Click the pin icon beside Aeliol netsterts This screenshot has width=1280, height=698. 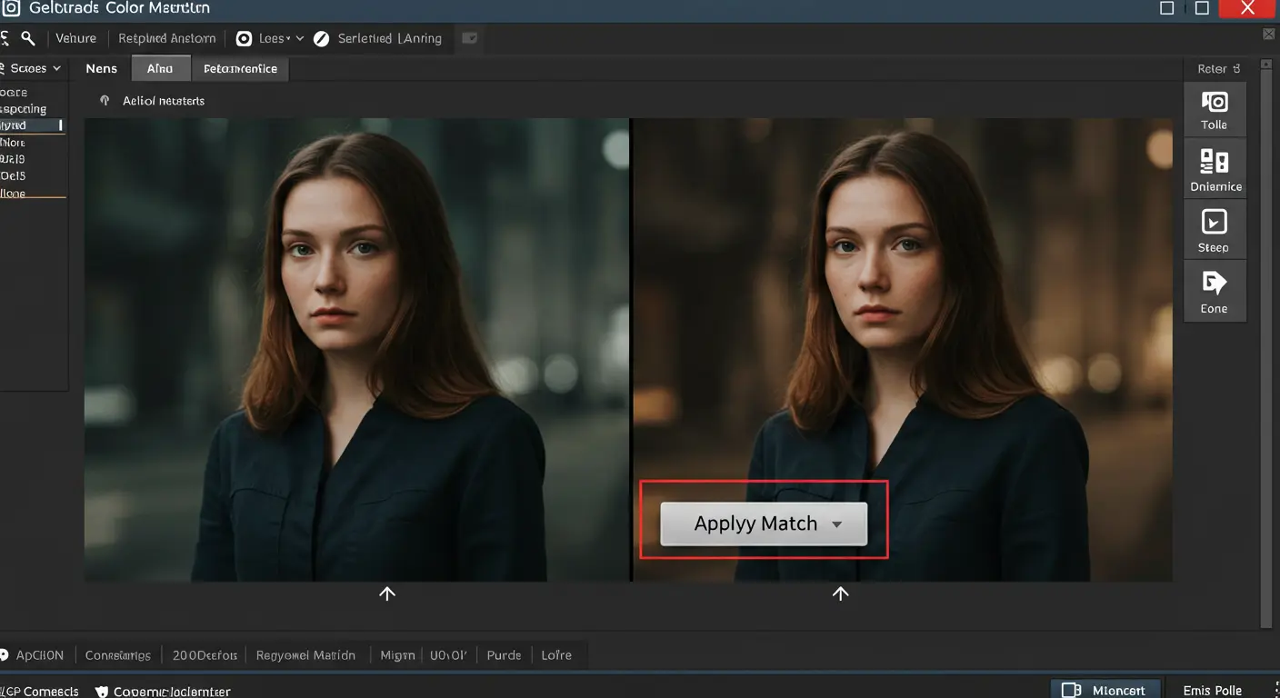point(105,101)
